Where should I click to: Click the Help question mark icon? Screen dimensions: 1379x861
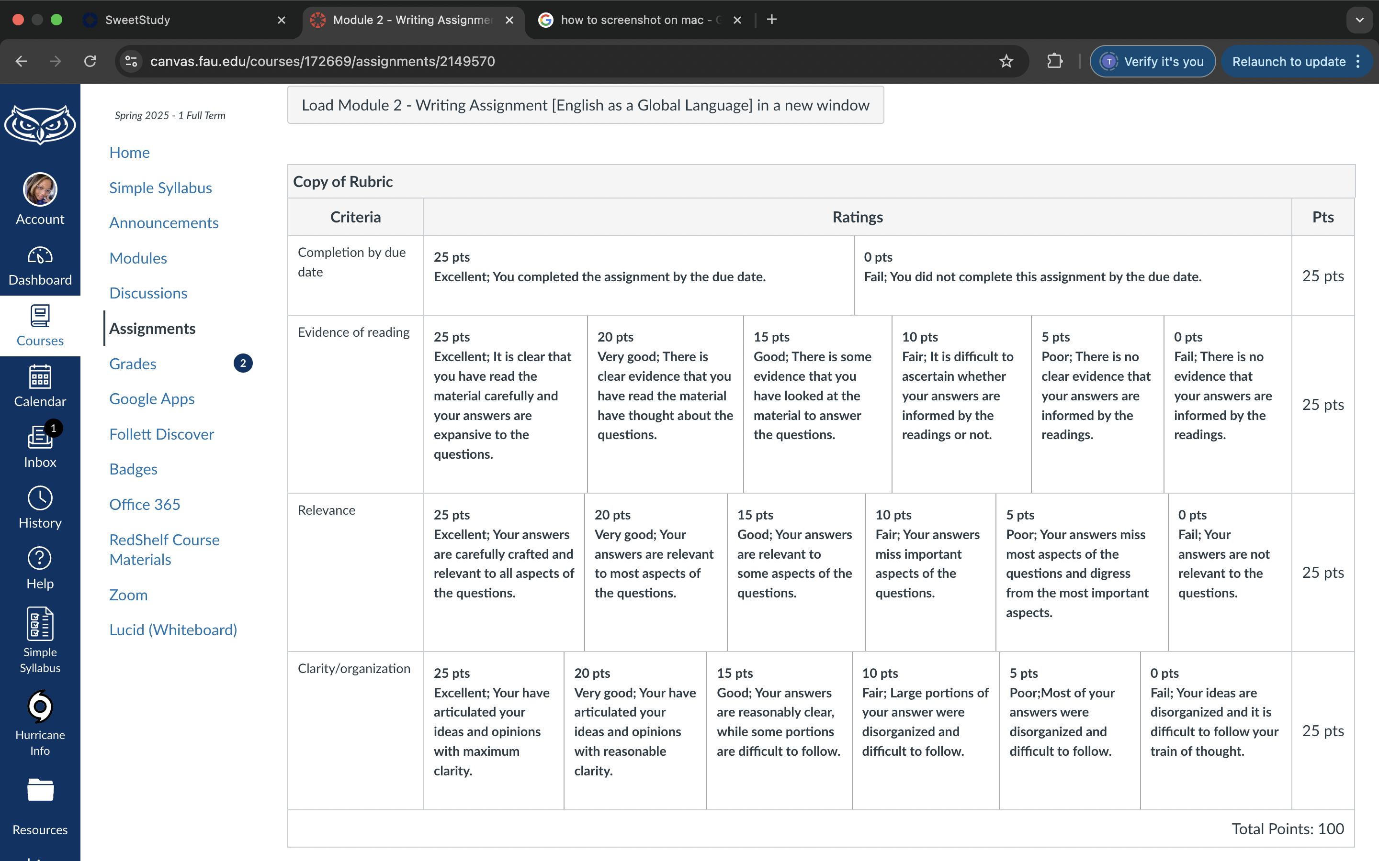pos(40,558)
